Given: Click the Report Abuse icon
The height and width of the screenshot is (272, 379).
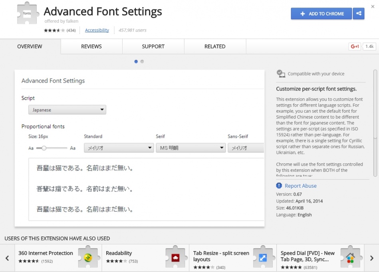Looking at the screenshot, I should tap(279, 186).
